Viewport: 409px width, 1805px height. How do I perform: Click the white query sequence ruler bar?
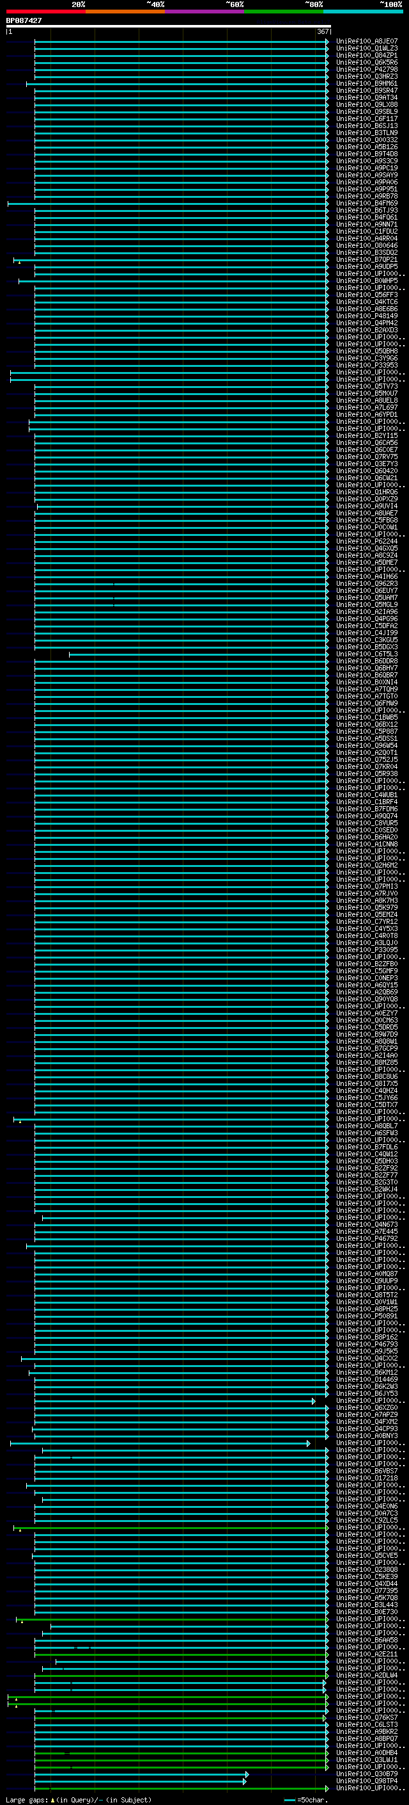tap(169, 27)
